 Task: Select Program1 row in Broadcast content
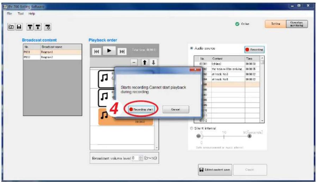coord(53,52)
